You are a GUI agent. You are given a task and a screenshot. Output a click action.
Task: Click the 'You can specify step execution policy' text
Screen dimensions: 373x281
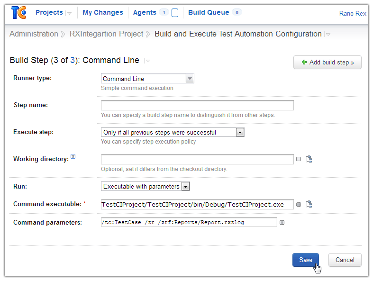(x=148, y=142)
